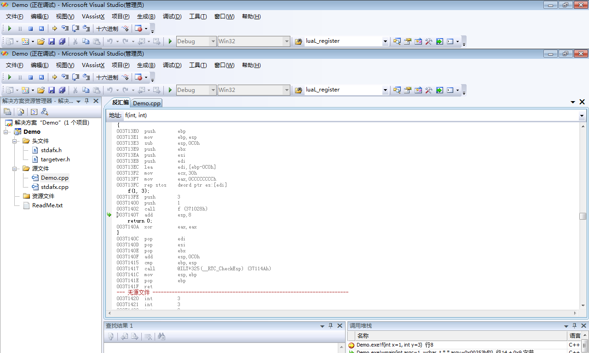Close the 查找结果 1 panel
Image resolution: width=589 pixels, height=353 pixels.
[340, 326]
